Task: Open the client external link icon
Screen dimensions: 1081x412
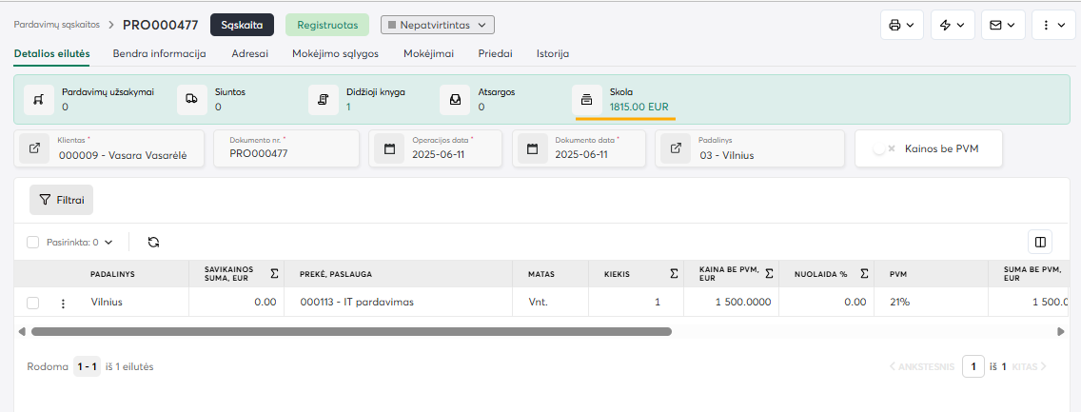Action: tap(35, 148)
